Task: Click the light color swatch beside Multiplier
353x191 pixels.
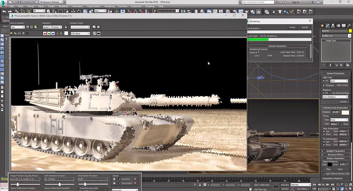Action: point(345,112)
